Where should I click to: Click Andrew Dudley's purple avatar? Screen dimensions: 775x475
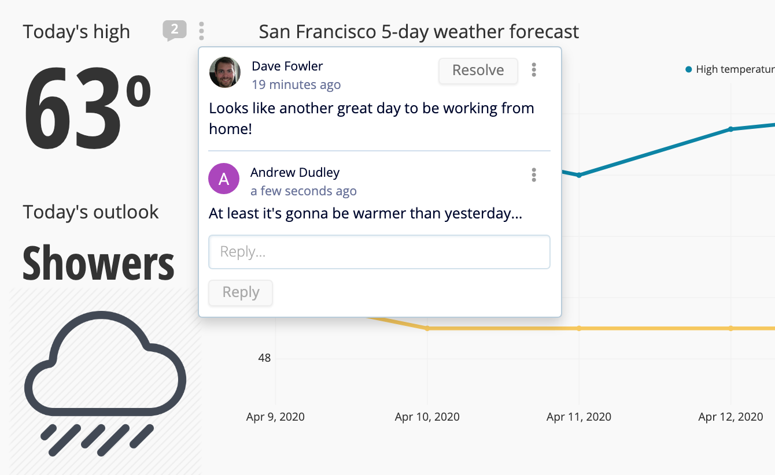click(224, 179)
